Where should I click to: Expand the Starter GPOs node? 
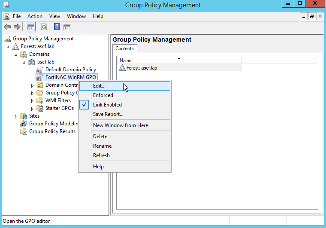32,108
